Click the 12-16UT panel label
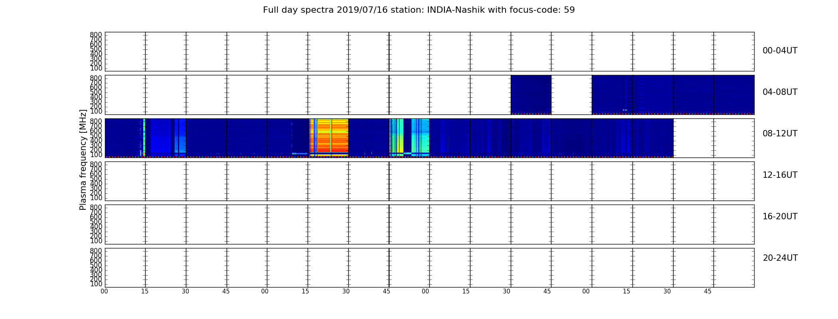This screenshot has width=838, height=319. 780,175
